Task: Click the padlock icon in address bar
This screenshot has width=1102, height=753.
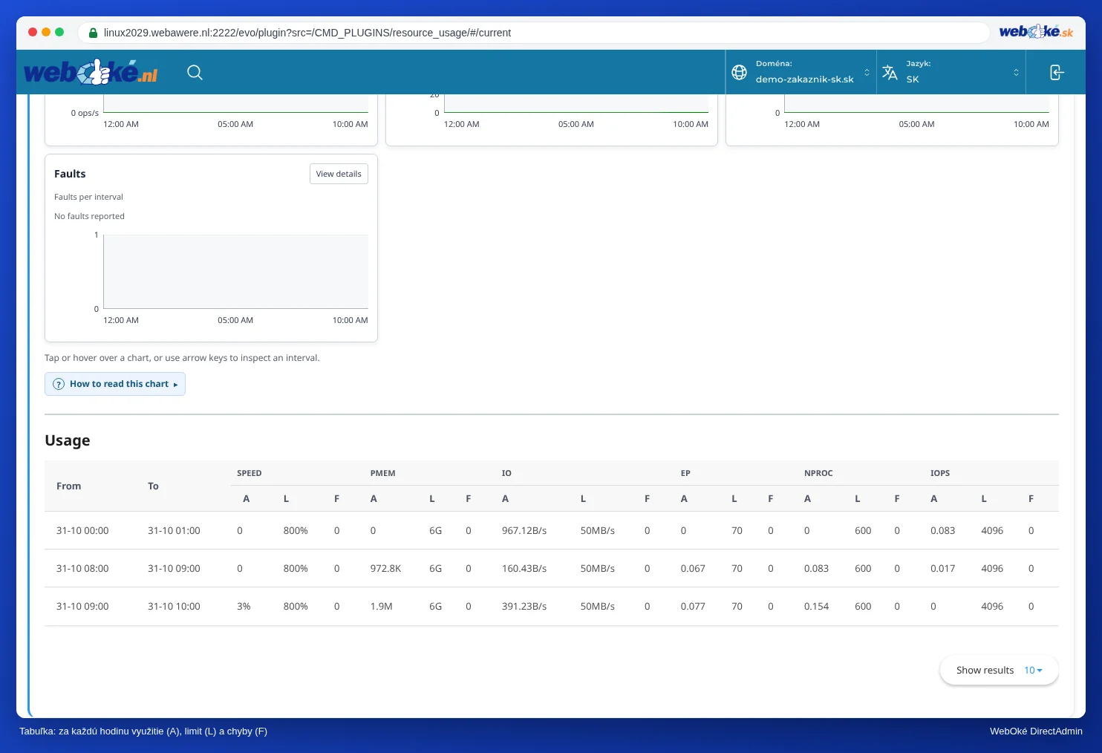Action: [x=93, y=33]
